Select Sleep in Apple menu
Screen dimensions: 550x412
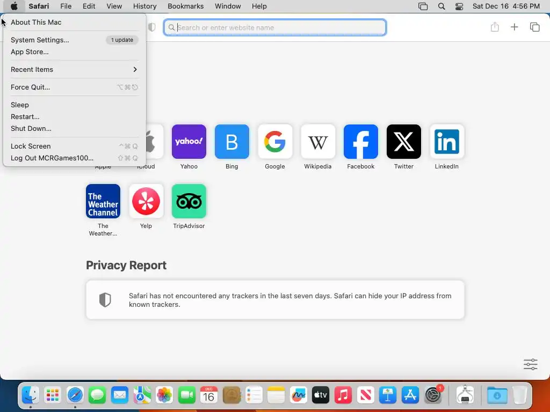74,105
